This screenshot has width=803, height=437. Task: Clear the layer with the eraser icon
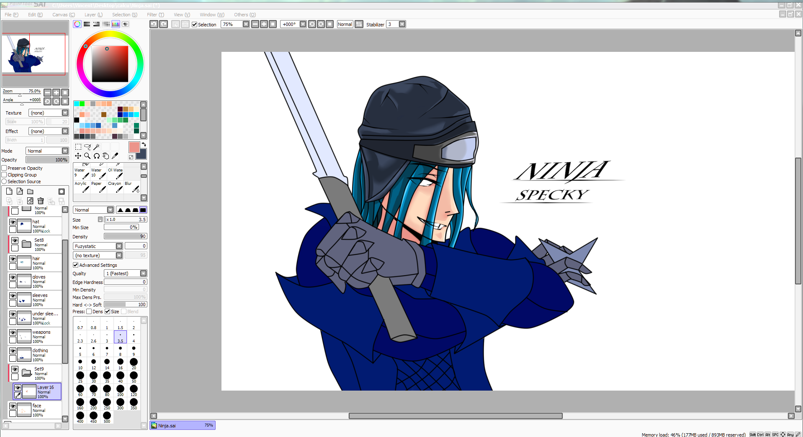click(30, 201)
